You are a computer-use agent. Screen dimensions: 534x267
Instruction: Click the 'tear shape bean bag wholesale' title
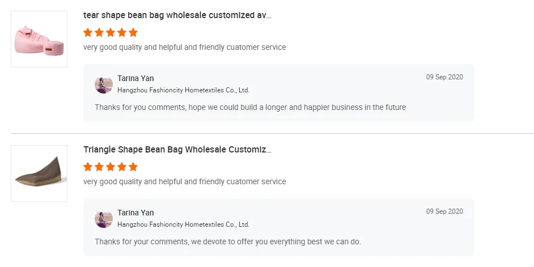pyautogui.click(x=177, y=15)
